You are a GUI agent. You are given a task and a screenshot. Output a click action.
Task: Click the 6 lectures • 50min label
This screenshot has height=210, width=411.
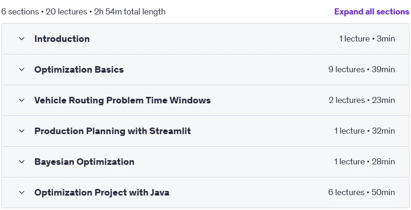click(362, 192)
